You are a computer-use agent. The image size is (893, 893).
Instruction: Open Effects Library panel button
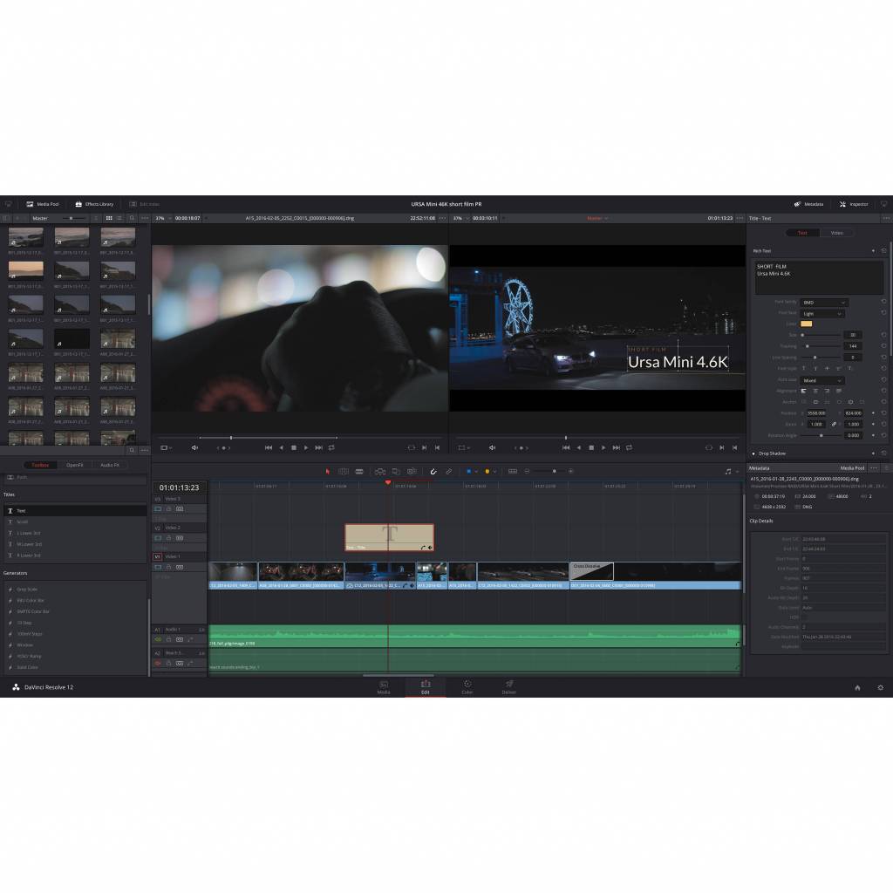94,204
